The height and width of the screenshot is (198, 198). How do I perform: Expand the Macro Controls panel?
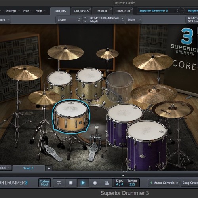[x=164, y=183]
